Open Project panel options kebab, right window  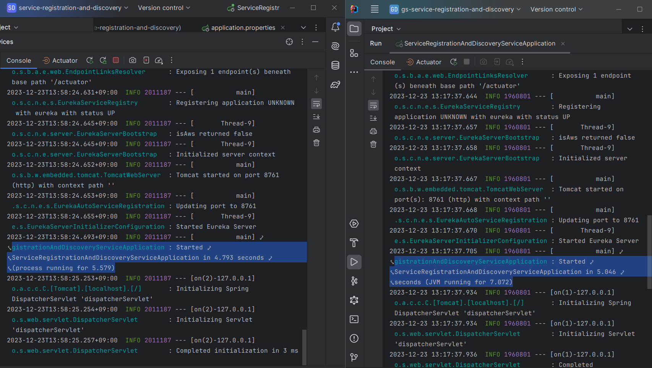[642, 29]
